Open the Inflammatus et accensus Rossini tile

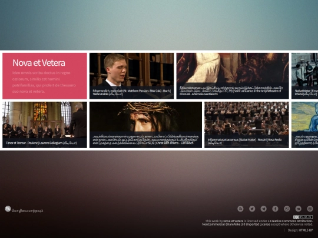point(247,125)
